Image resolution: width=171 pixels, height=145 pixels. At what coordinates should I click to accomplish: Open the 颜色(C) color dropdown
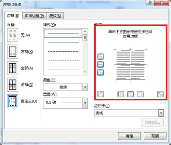(x=85, y=87)
